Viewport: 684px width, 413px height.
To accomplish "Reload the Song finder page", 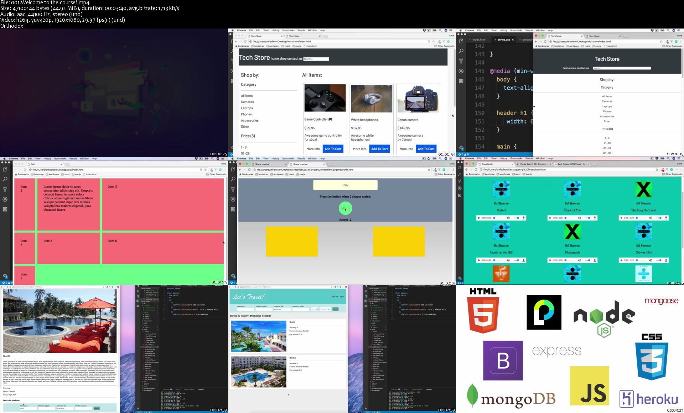I will 476,169.
